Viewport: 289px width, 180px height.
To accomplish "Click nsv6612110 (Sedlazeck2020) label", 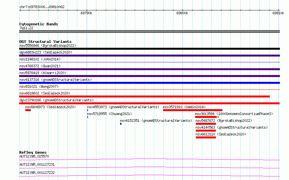I will click(x=221, y=134).
